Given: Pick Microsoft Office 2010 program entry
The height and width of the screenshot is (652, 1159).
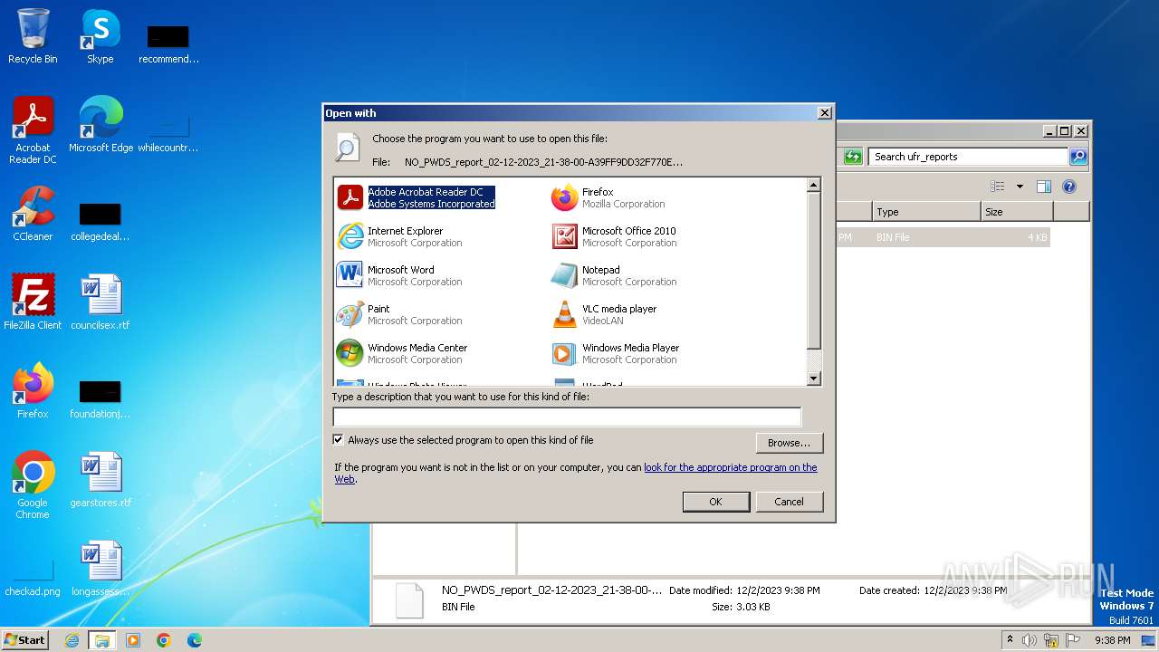Looking at the screenshot, I should (x=614, y=236).
